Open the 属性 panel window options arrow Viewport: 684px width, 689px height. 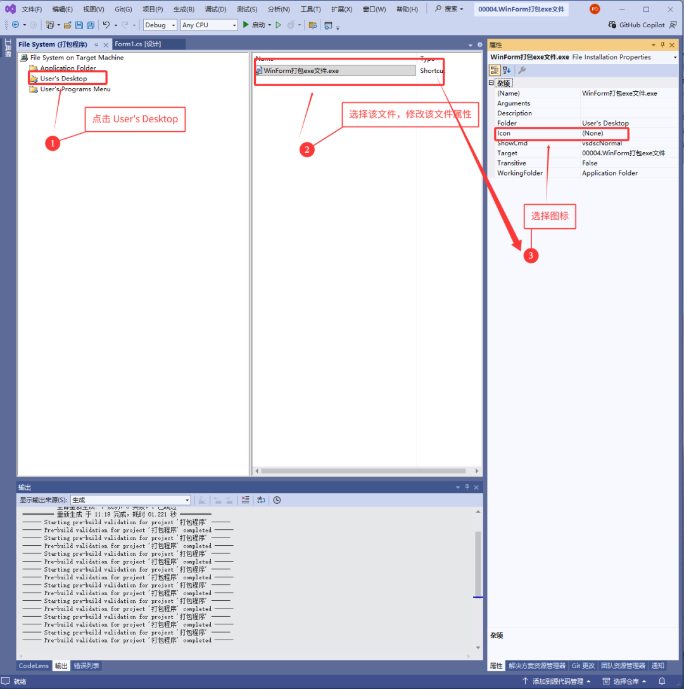click(x=653, y=44)
